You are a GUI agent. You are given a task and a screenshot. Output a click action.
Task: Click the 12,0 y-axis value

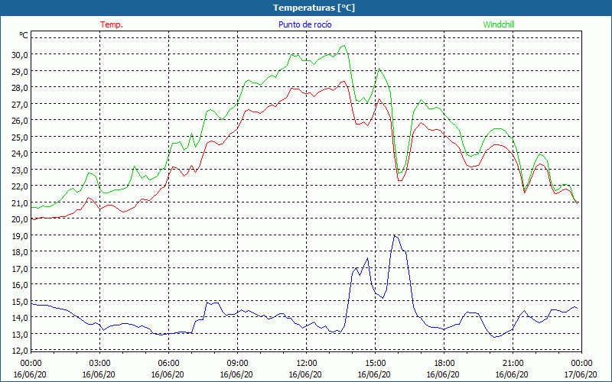pyautogui.click(x=20, y=351)
